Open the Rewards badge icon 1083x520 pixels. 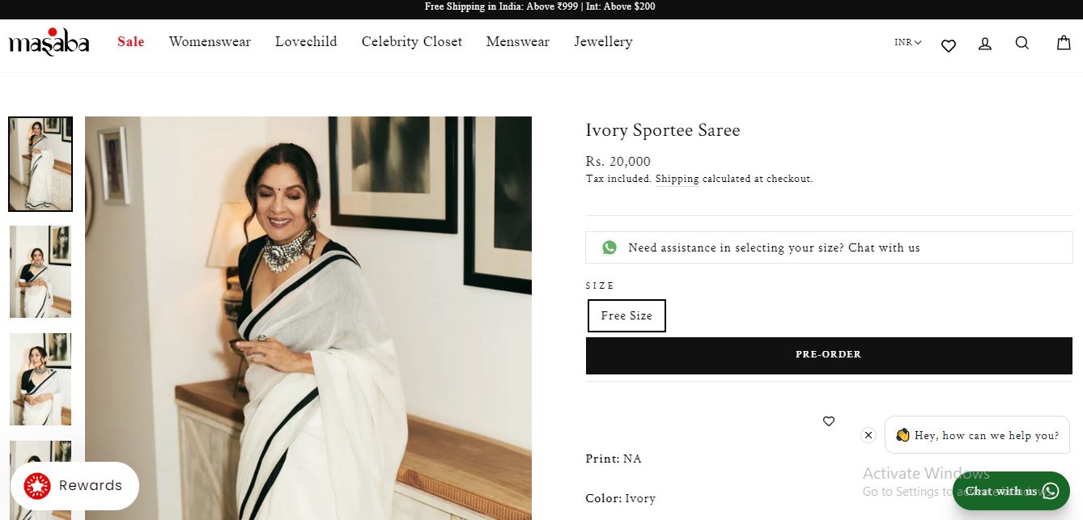(x=37, y=485)
